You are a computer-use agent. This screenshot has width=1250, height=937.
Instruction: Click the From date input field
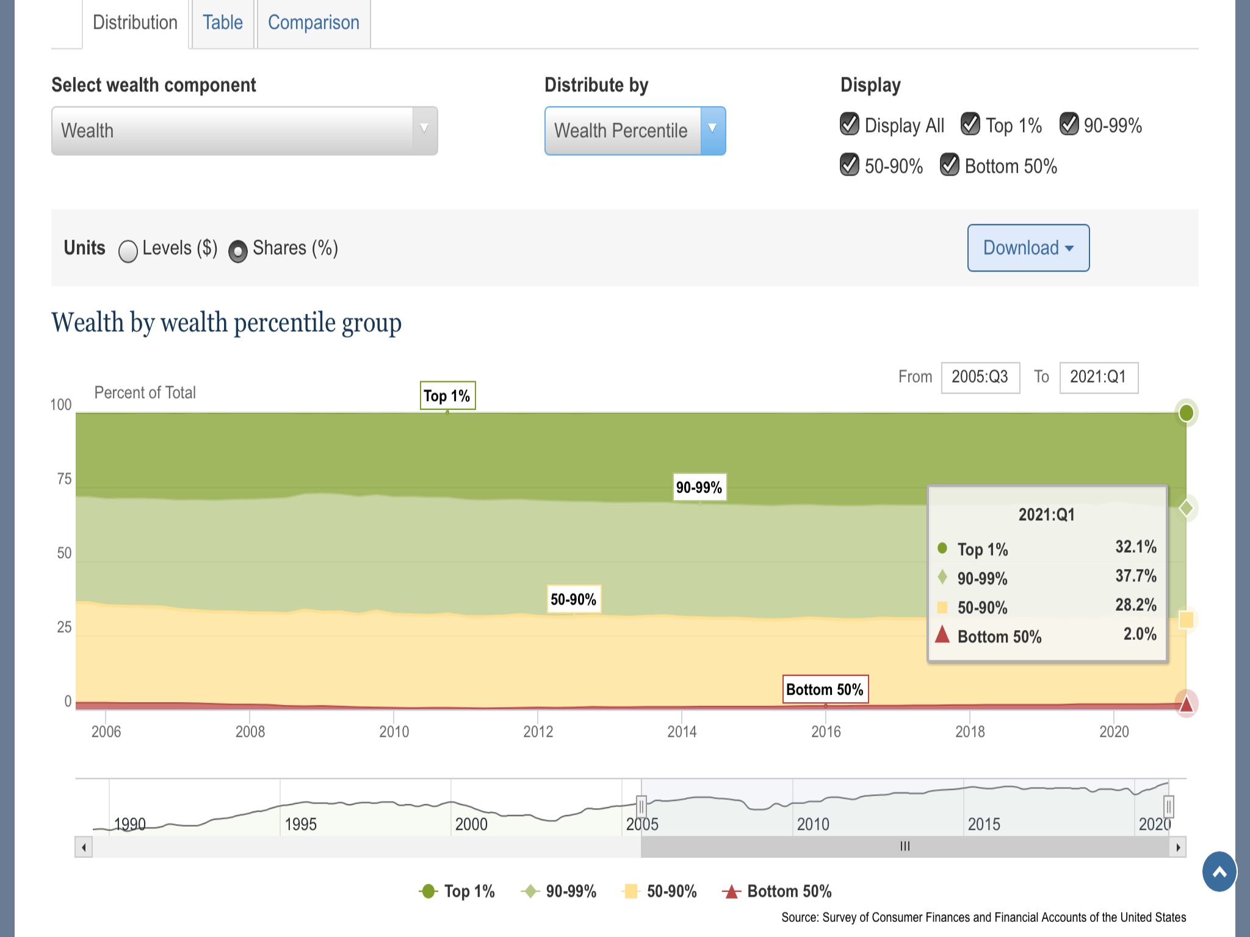click(980, 377)
